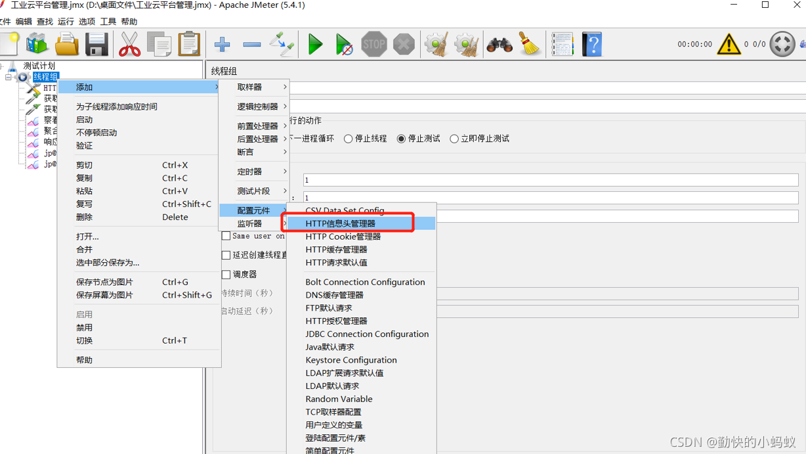This screenshot has width=806, height=454.
Task: Stop the test with the STOP icon
Action: click(374, 45)
